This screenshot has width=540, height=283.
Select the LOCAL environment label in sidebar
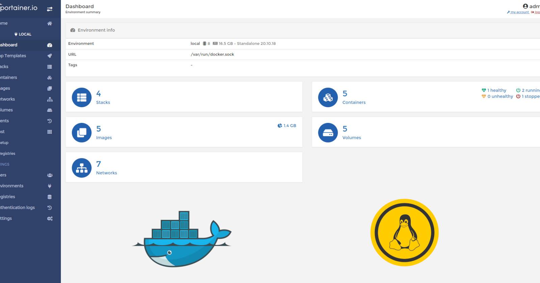point(23,34)
